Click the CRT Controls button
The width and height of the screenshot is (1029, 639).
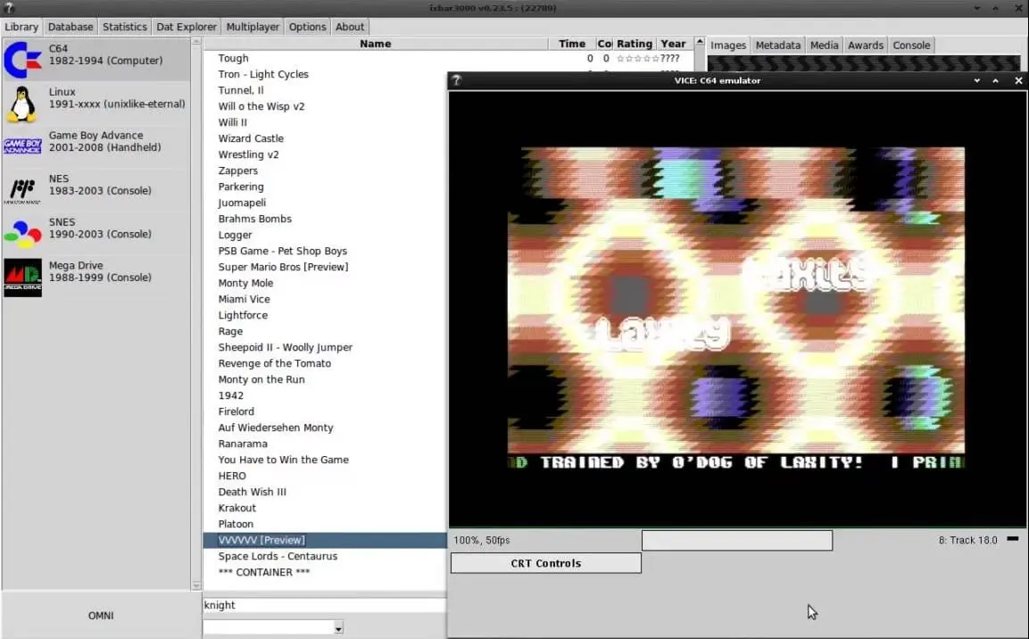[546, 563]
